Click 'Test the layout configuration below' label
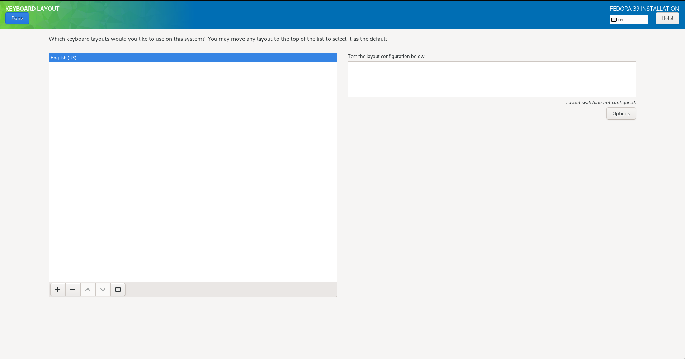This screenshot has width=685, height=359. (386, 56)
